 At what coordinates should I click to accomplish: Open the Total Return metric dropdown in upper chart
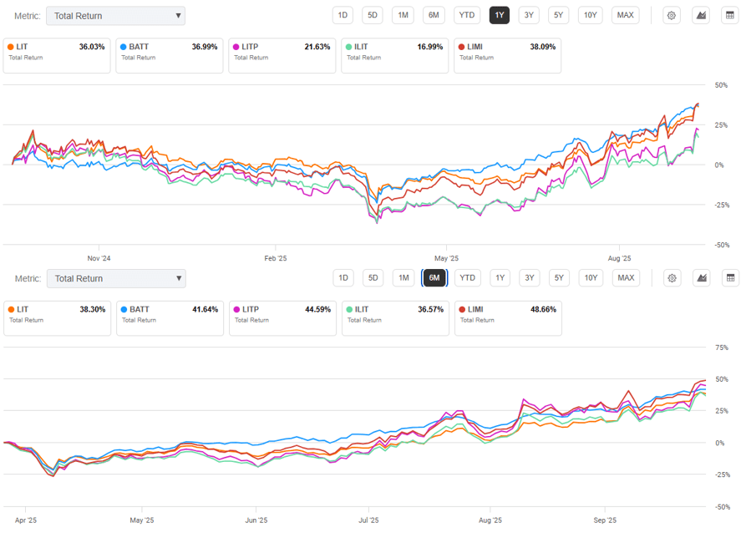pyautogui.click(x=115, y=16)
